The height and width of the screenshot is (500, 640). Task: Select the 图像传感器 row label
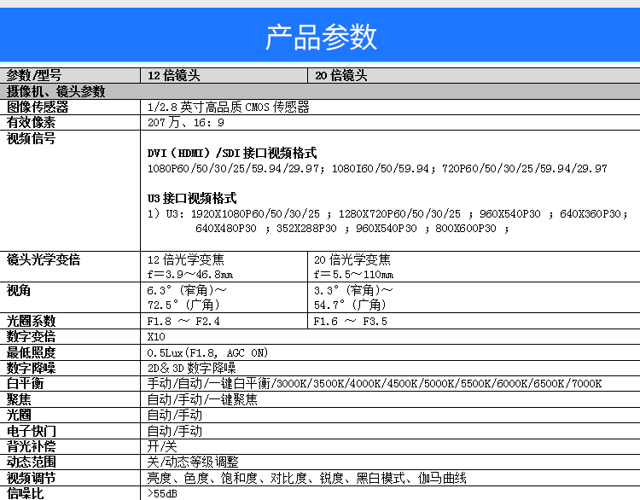click(x=38, y=107)
